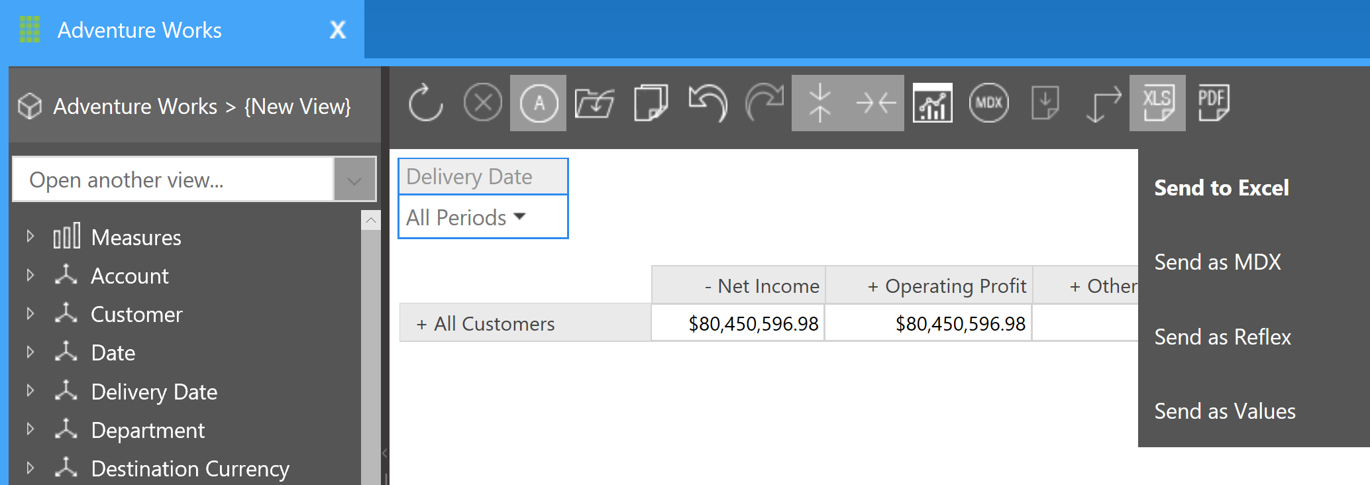The height and width of the screenshot is (485, 1370).
Task: Expand the Operating Profit column header
Action: coord(873,286)
